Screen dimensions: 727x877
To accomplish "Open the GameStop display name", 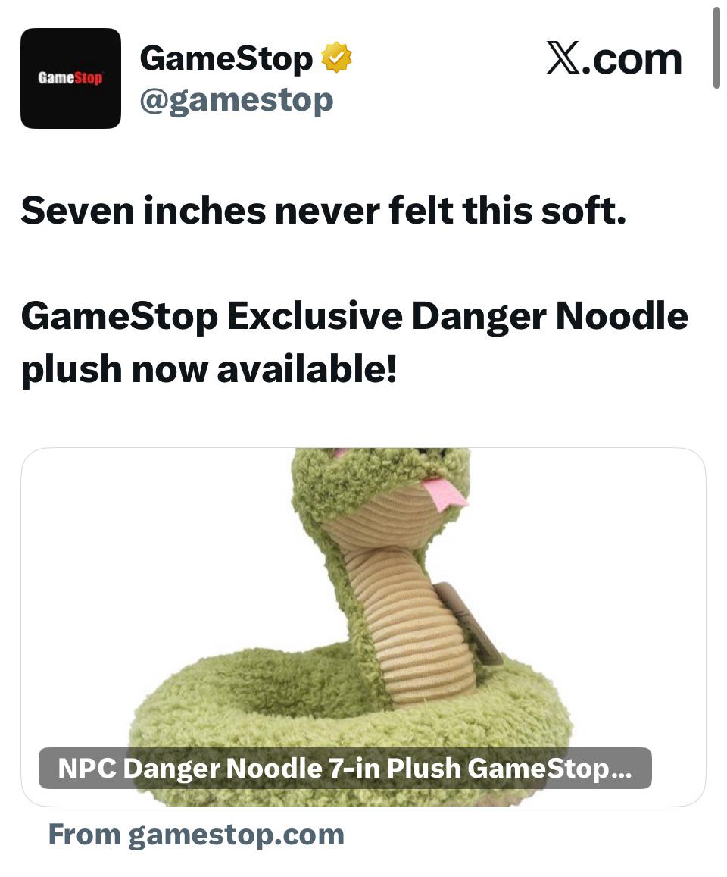I will [x=226, y=58].
